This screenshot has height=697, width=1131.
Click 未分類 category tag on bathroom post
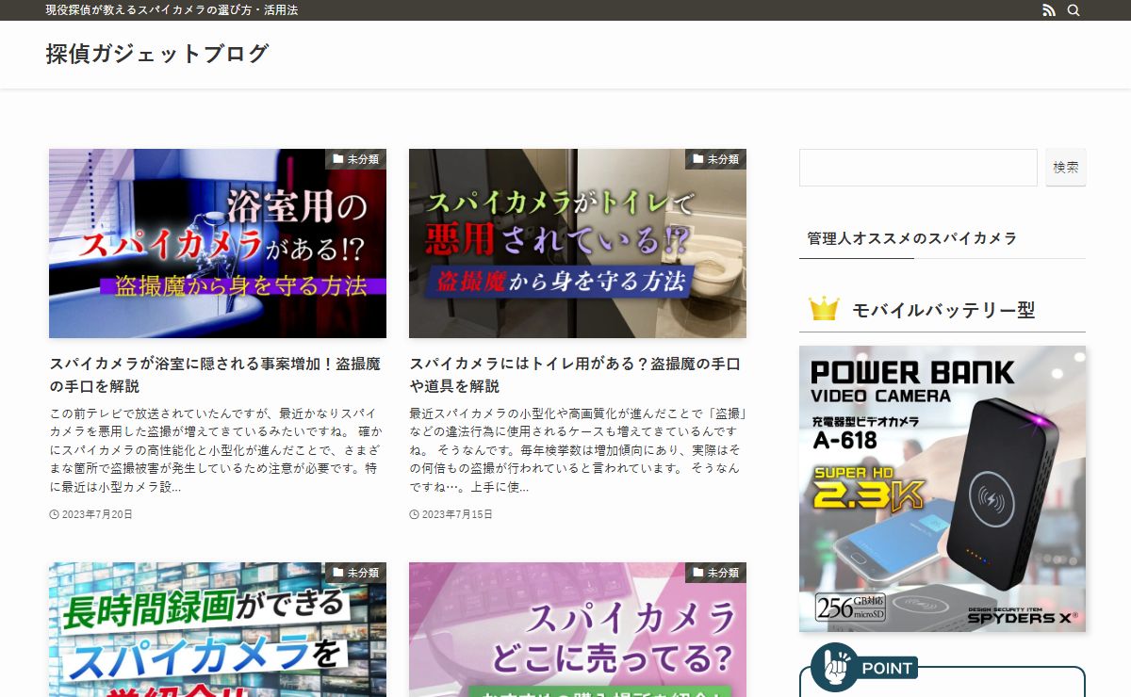coord(356,159)
